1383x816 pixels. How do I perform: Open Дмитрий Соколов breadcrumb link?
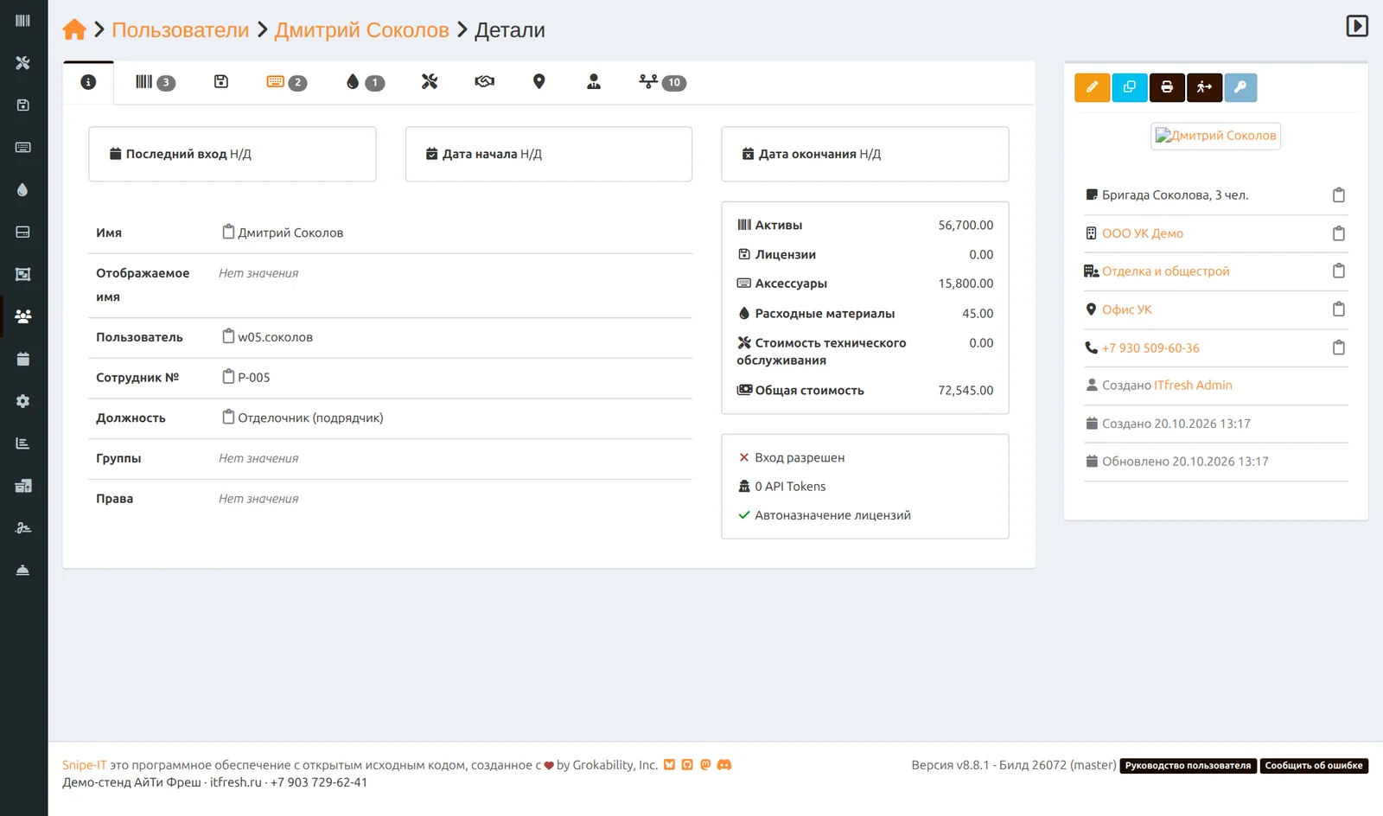pyautogui.click(x=362, y=29)
